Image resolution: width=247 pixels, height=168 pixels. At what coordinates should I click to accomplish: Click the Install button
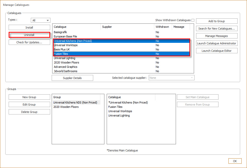(29, 28)
